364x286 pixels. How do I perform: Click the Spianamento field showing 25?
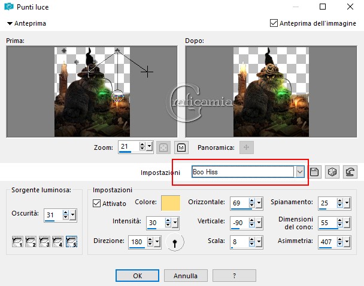pyautogui.click(x=327, y=203)
